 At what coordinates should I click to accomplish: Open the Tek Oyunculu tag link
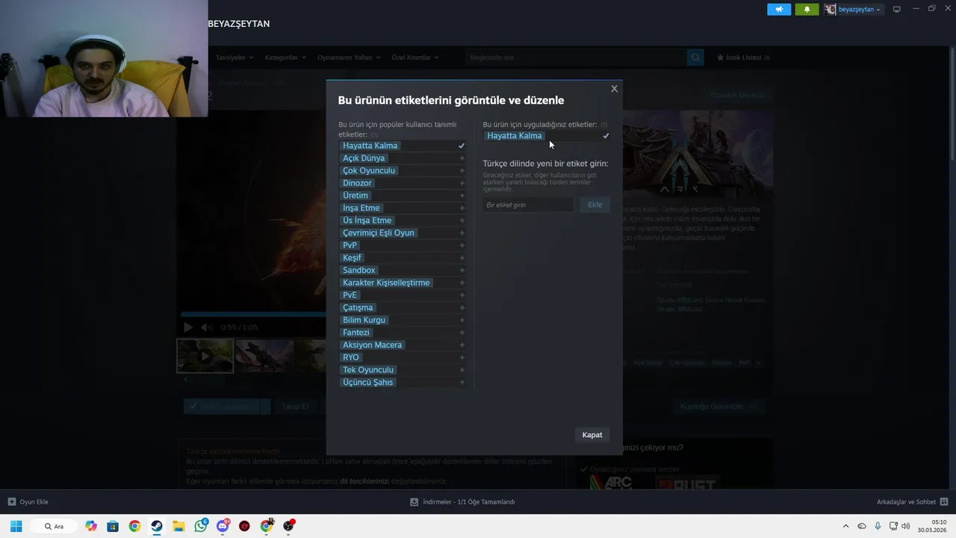368,370
